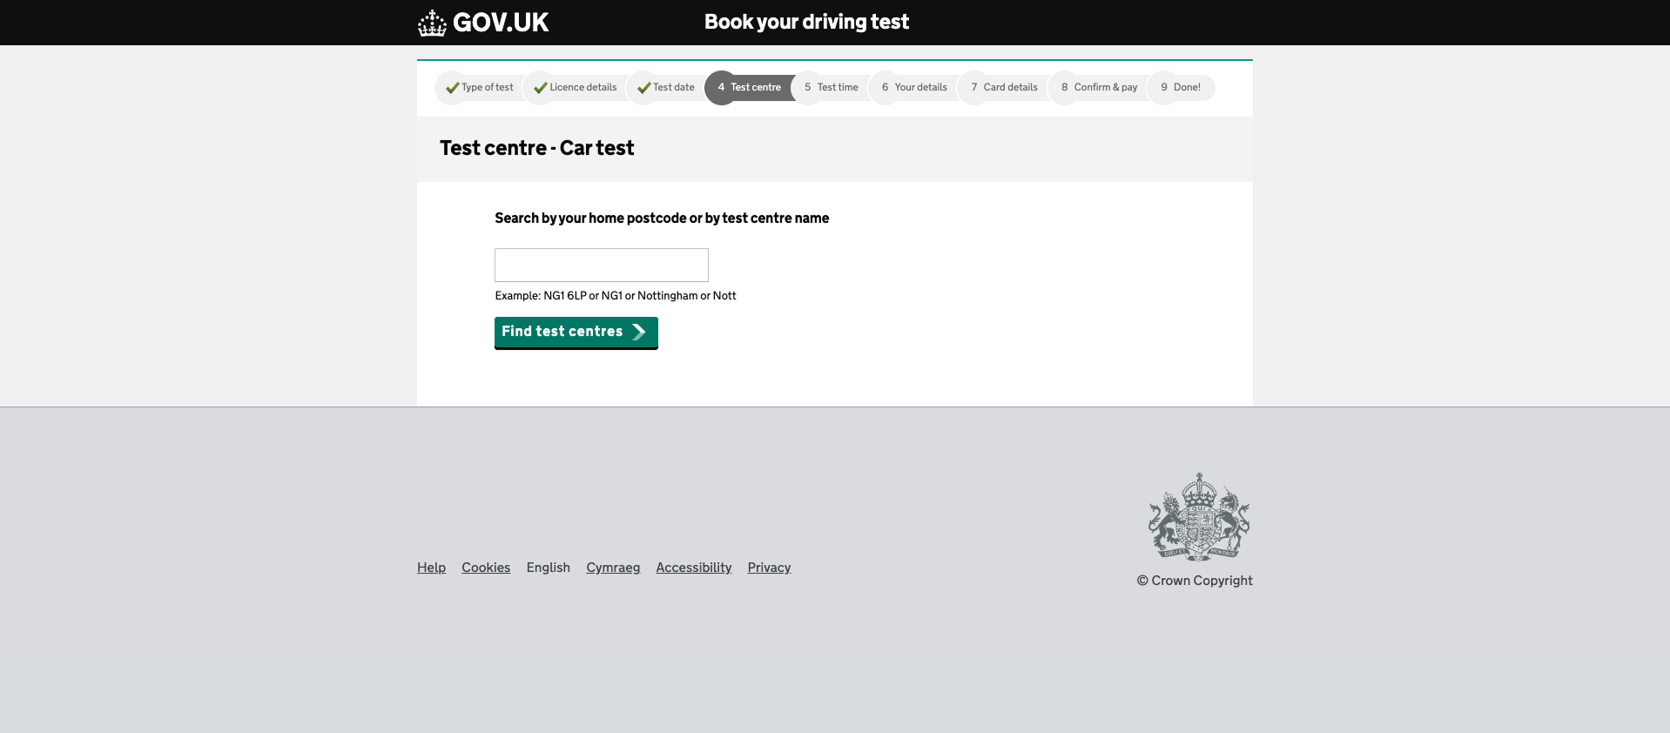Viewport: 1670px width, 733px height.
Task: Select the step 4 Test centre tab
Action: click(x=749, y=88)
